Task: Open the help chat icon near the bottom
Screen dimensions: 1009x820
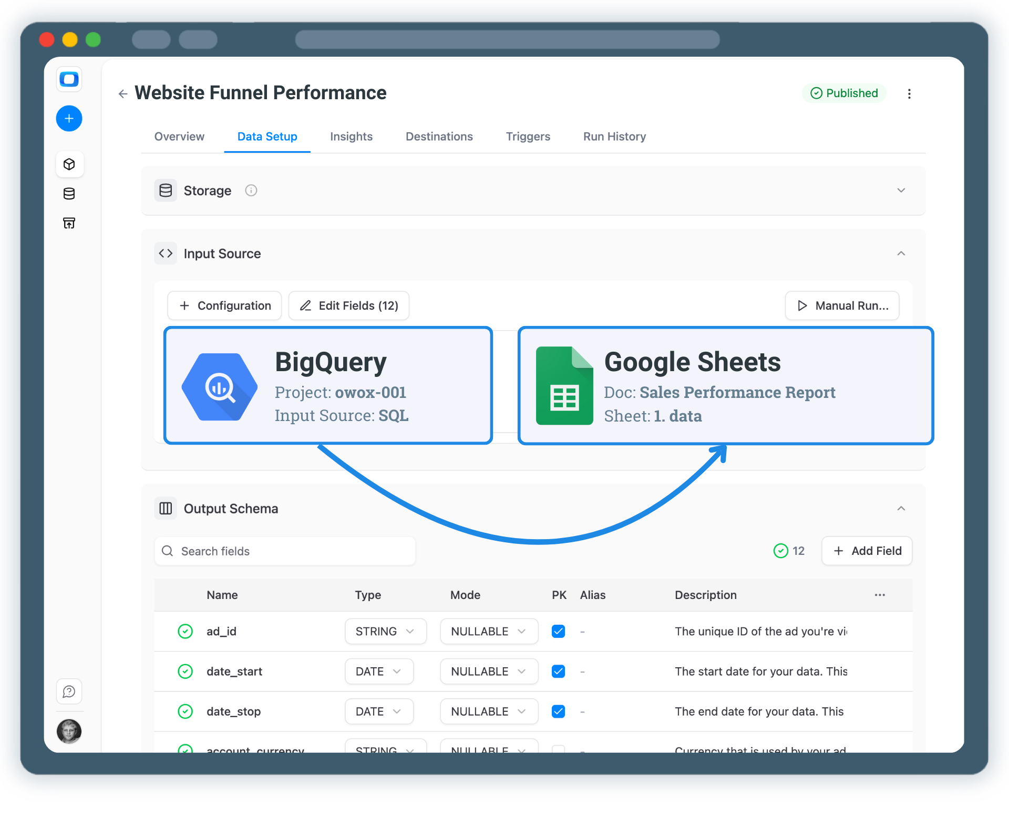Action: coord(69,691)
